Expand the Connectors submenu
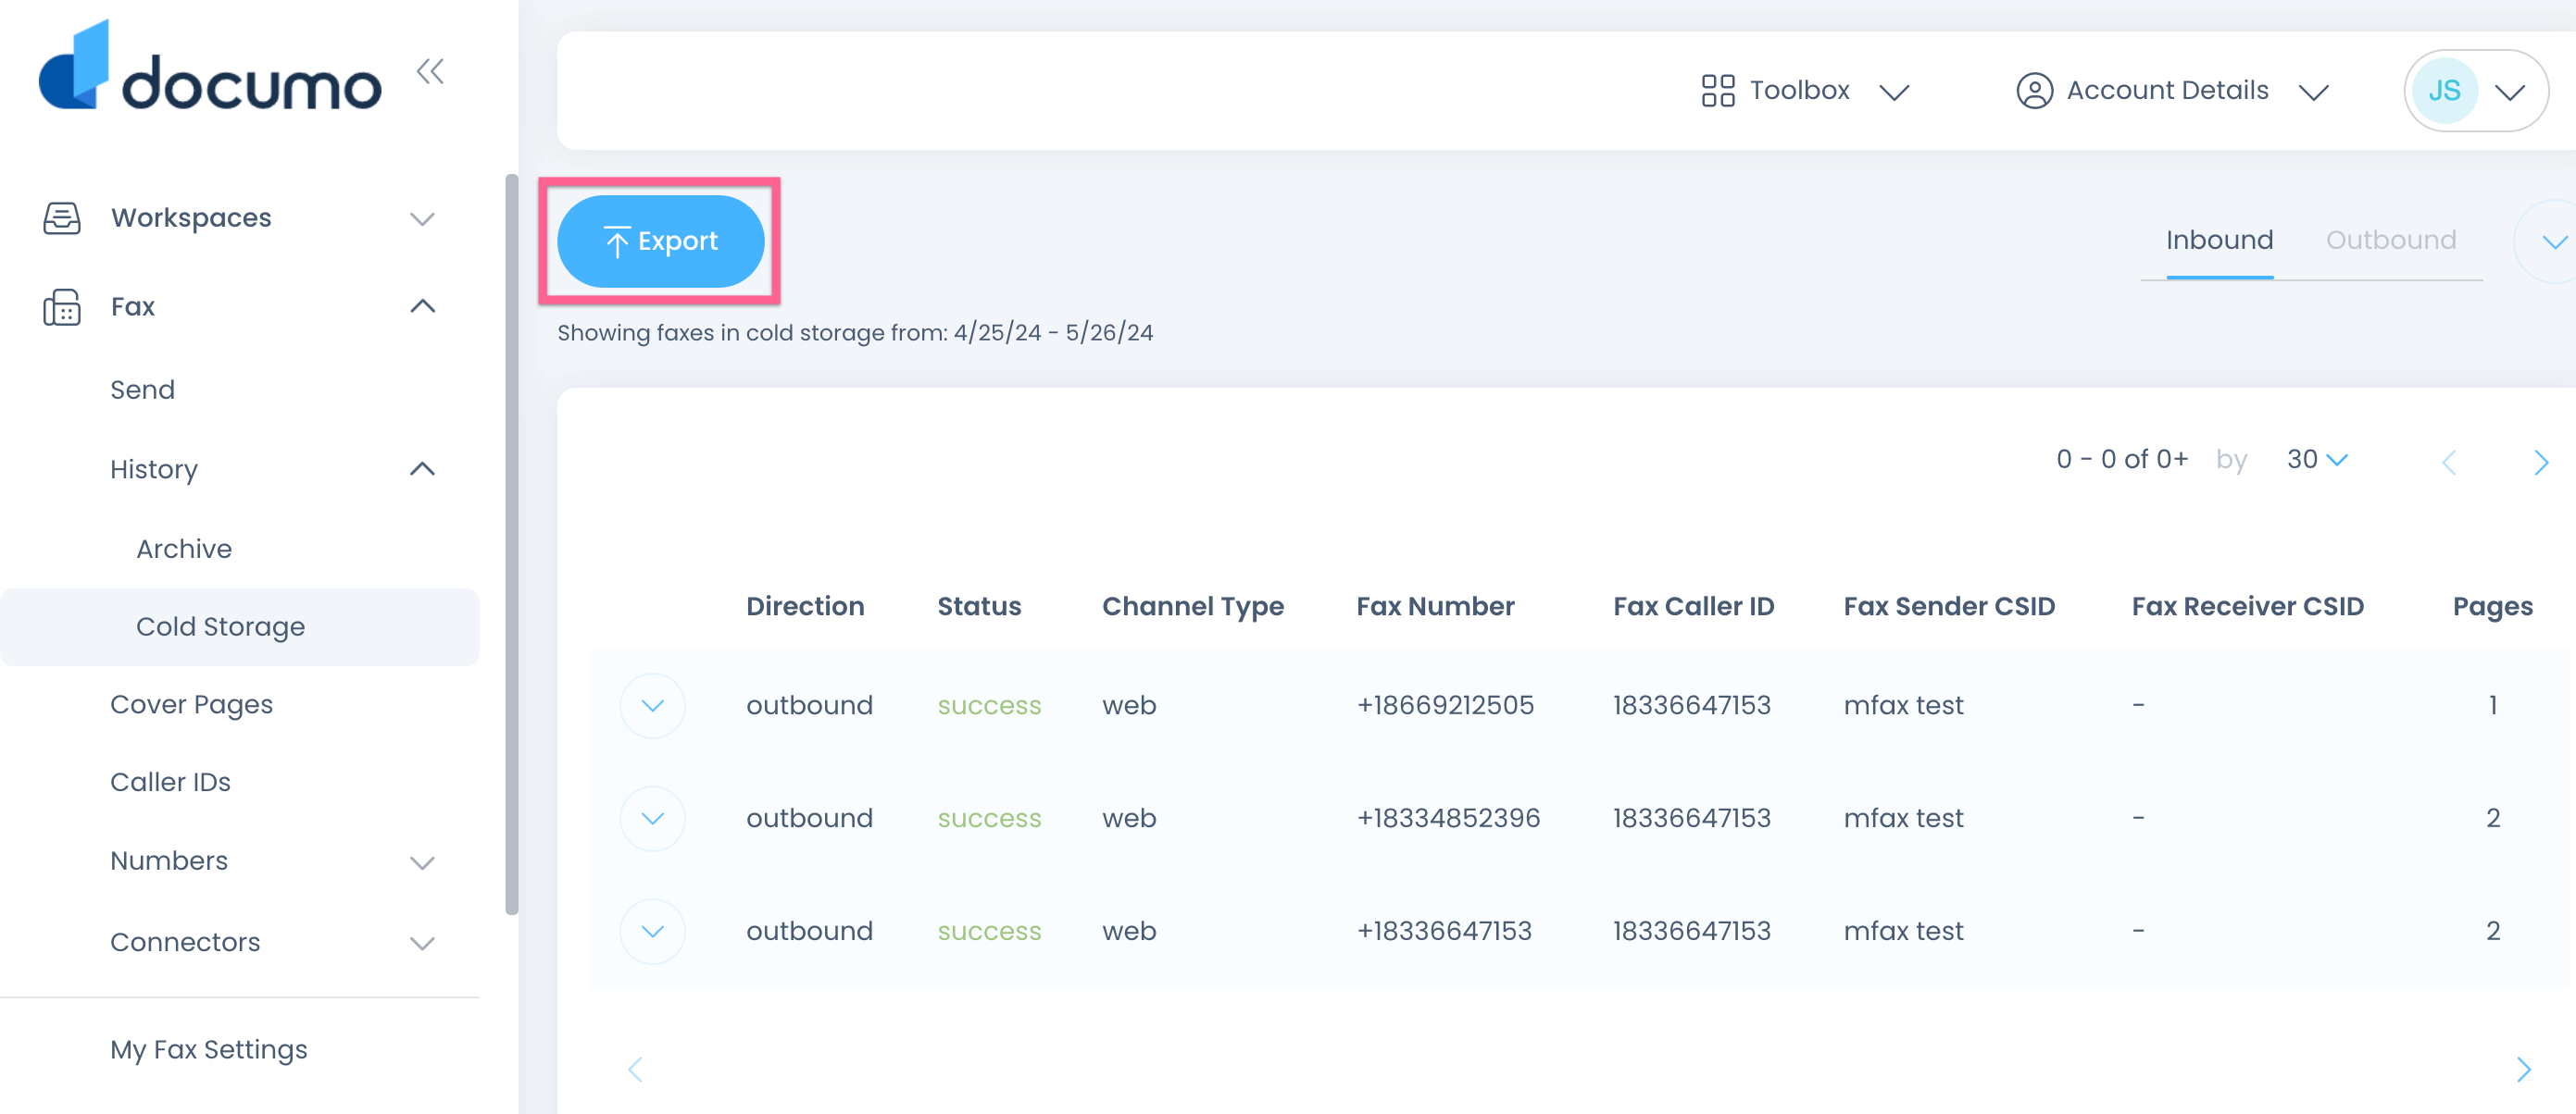 pos(422,942)
